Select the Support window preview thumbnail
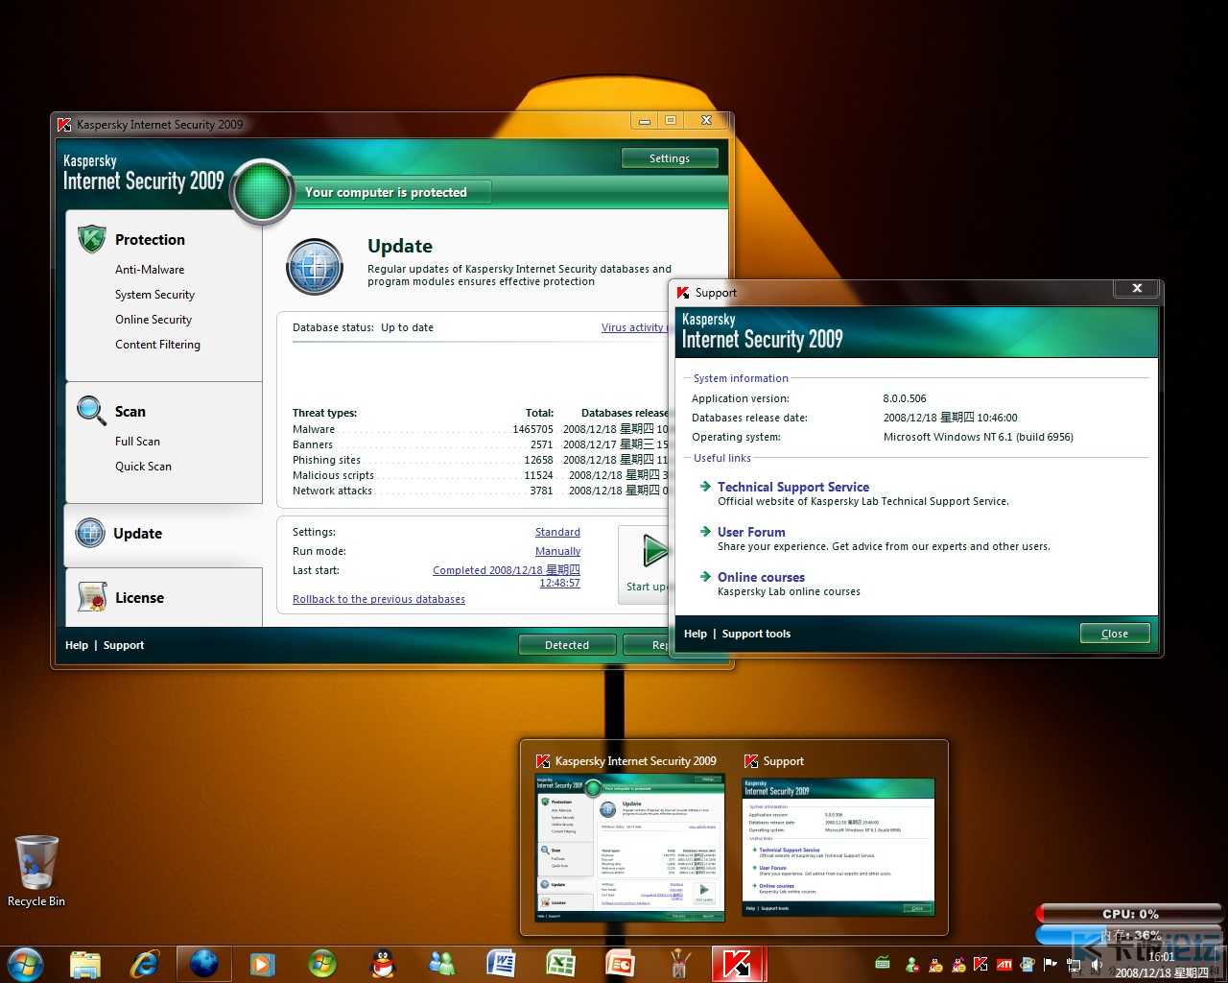1228x983 pixels. [838, 848]
